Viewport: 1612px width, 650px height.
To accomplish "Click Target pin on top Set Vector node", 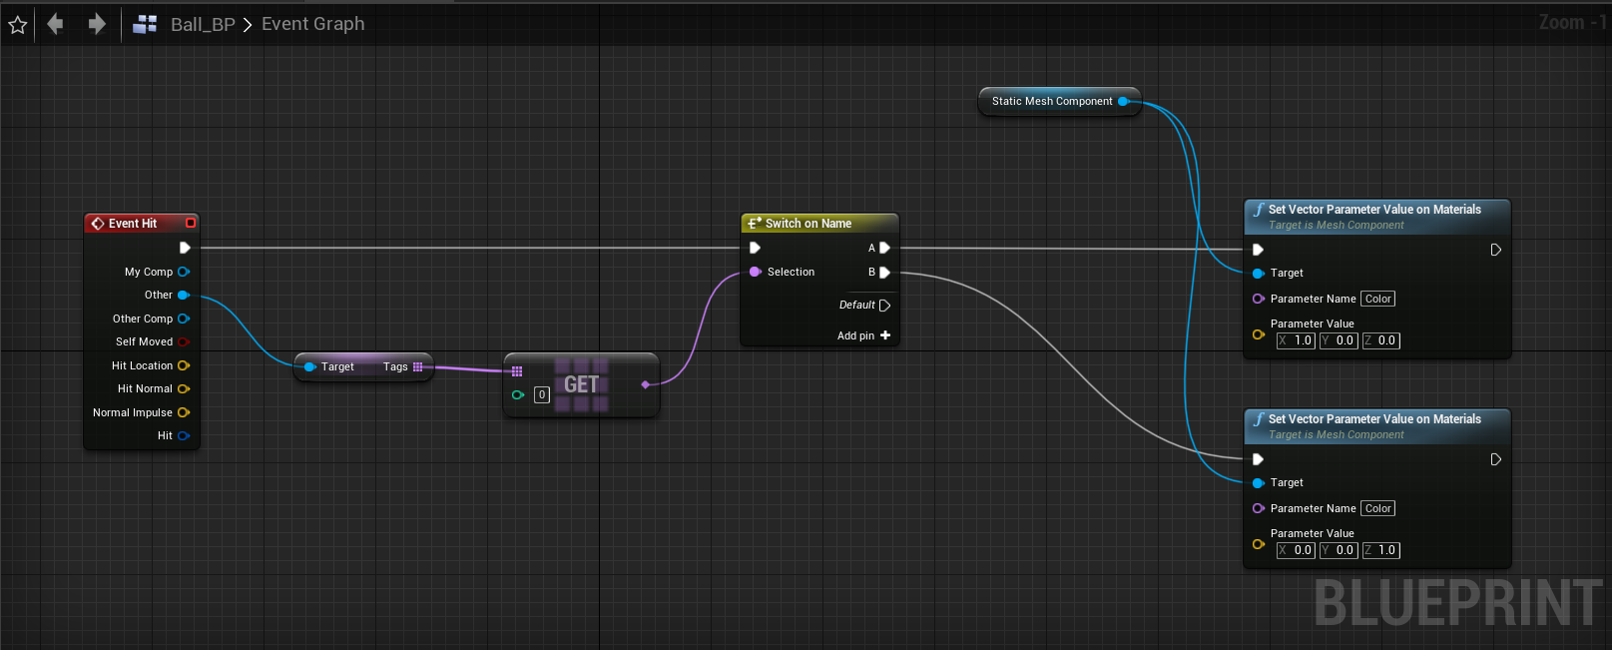I will [1259, 273].
